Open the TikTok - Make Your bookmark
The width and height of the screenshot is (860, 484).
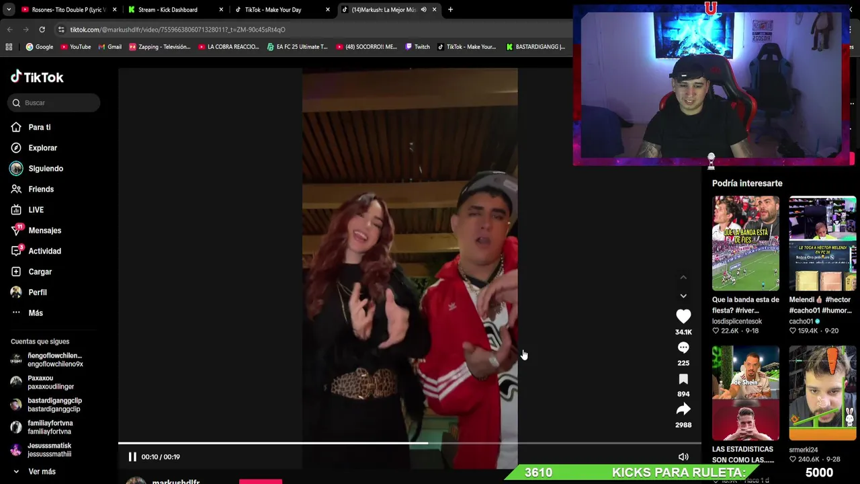point(466,47)
